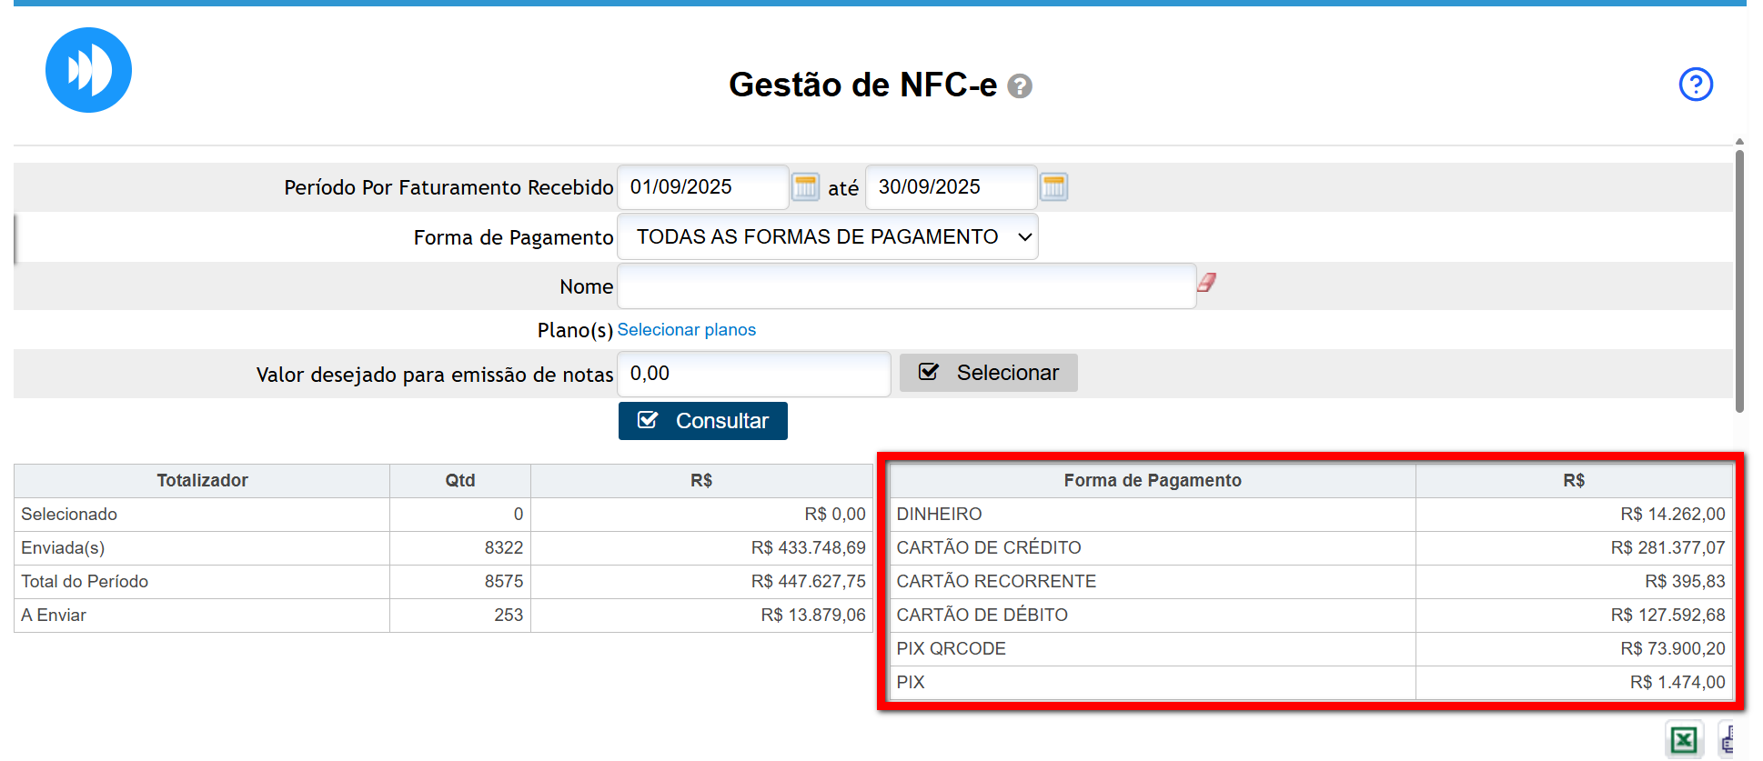Click the blue question mark help circle
The image size is (1763, 761).
[1695, 85]
